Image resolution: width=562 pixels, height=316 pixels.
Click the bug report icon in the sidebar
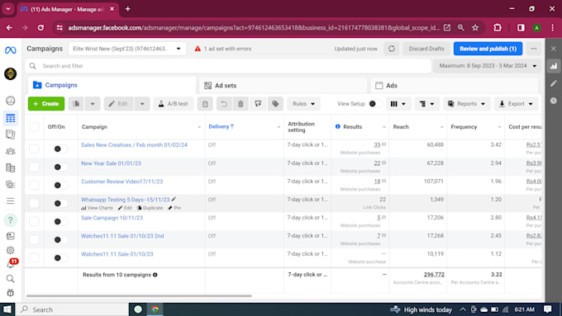point(11,293)
